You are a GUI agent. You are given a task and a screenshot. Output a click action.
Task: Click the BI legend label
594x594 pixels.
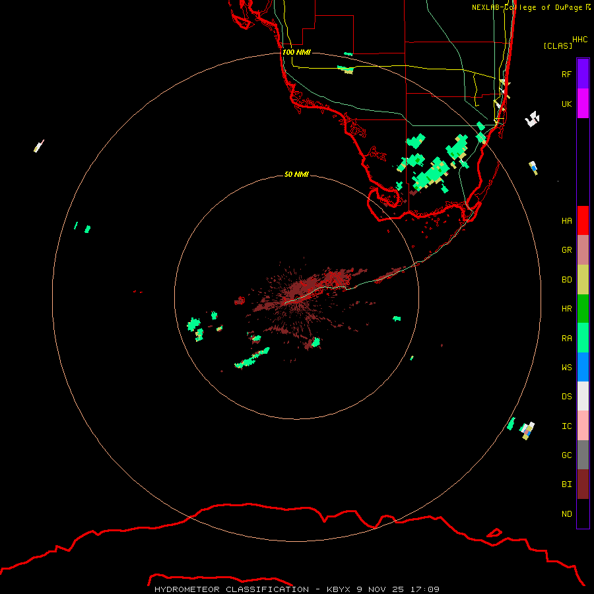point(566,484)
